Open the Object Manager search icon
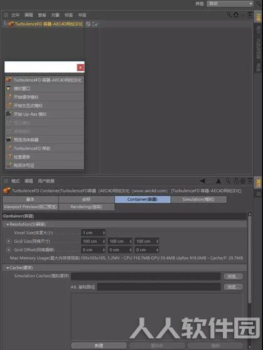 pyautogui.click(x=229, y=15)
